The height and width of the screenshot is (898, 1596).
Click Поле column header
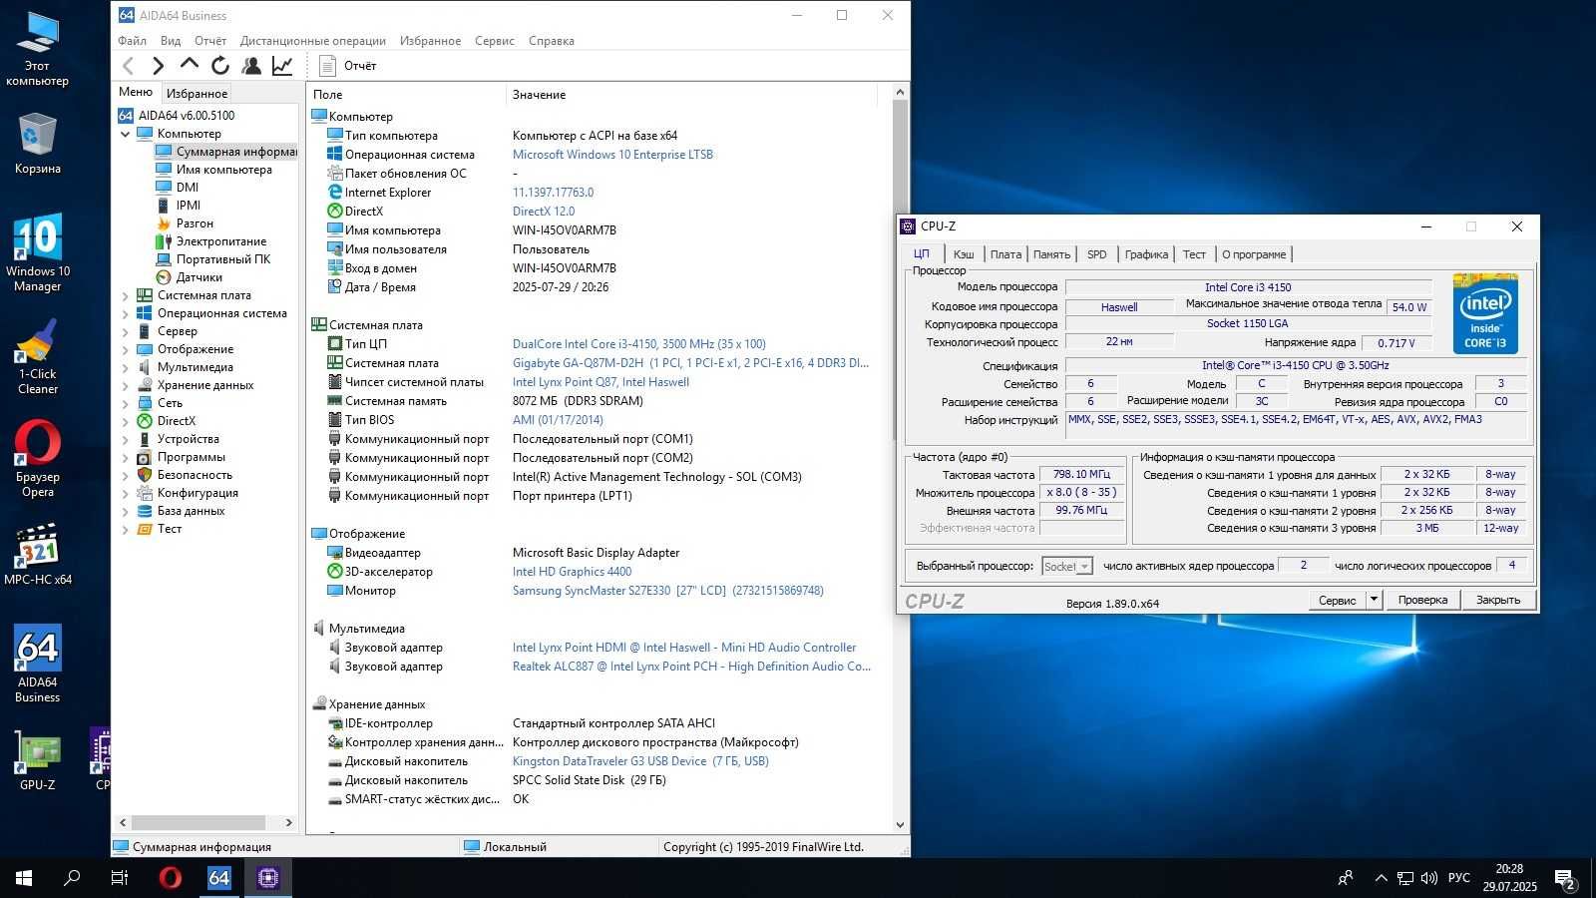click(x=406, y=95)
